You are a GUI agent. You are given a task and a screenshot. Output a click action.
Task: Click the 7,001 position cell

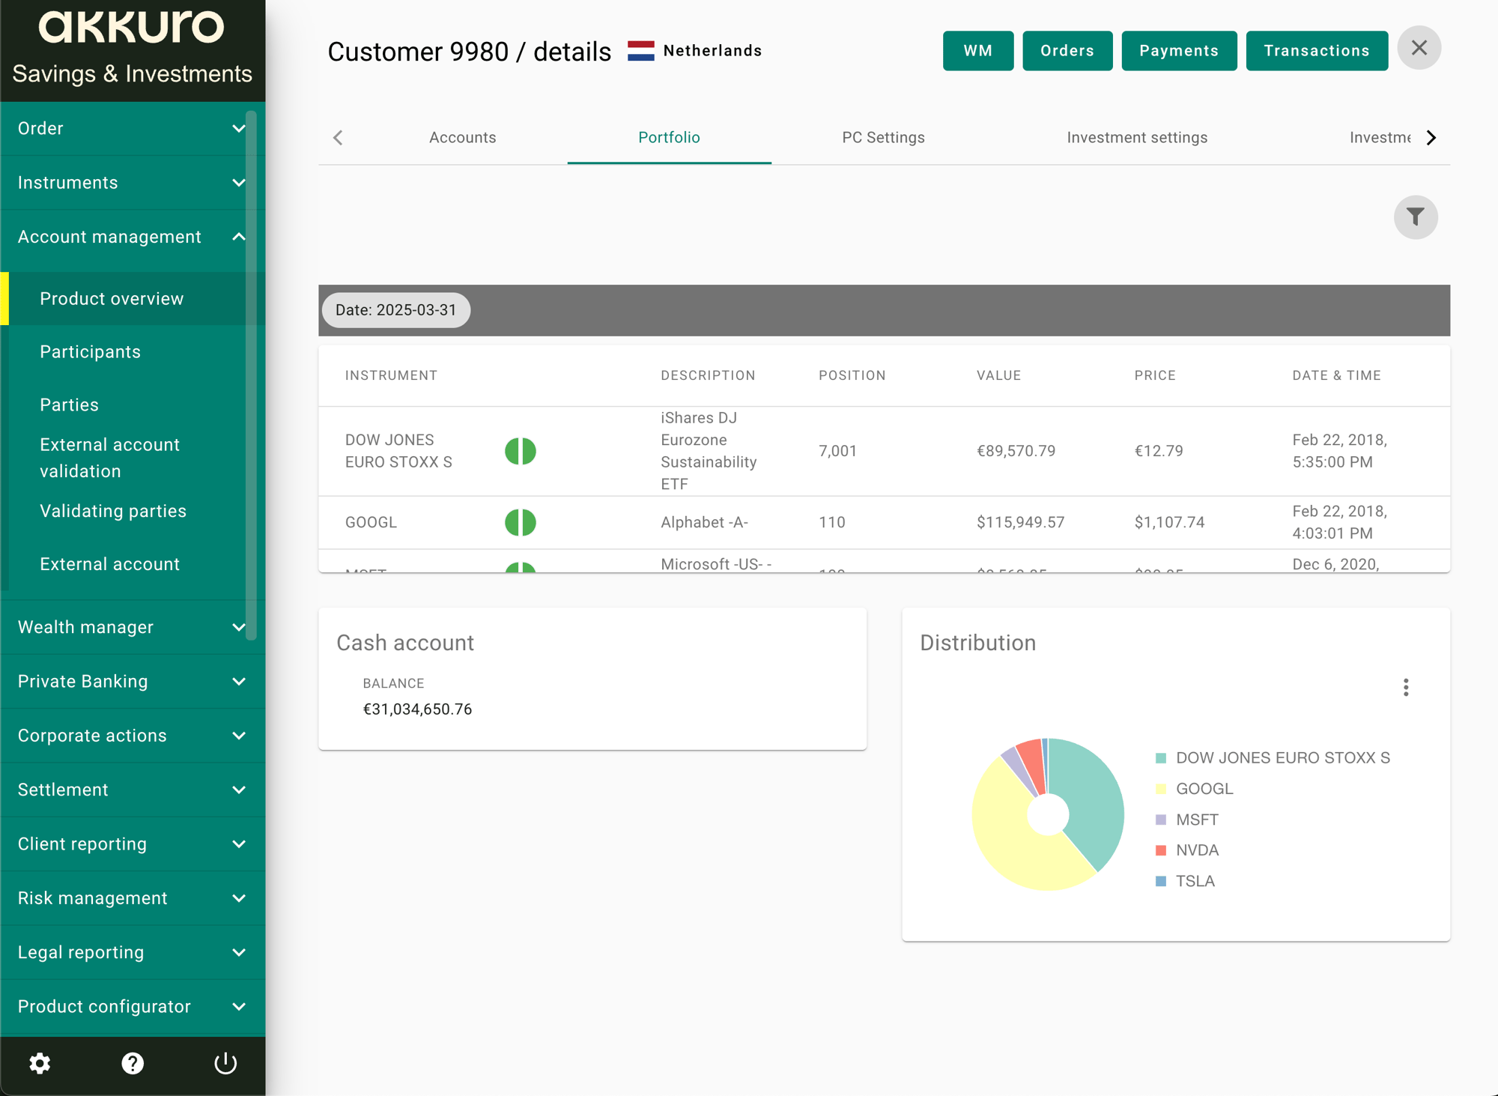[837, 451]
